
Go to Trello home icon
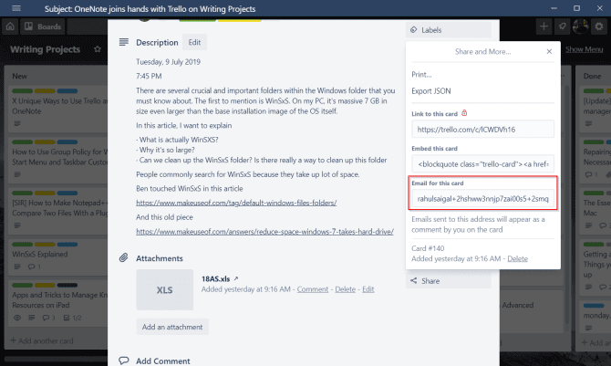point(10,26)
